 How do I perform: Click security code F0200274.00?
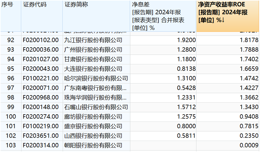[x=41, y=117]
